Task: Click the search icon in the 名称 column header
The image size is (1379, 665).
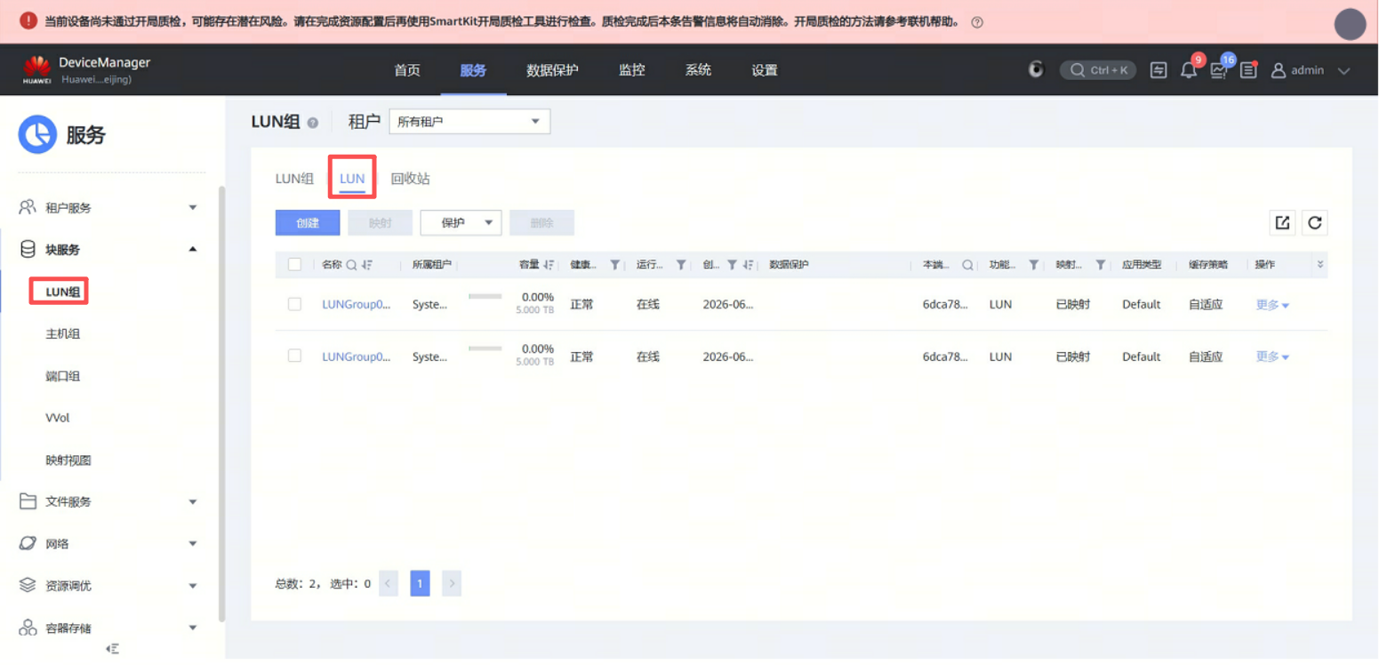Action: pos(351,265)
